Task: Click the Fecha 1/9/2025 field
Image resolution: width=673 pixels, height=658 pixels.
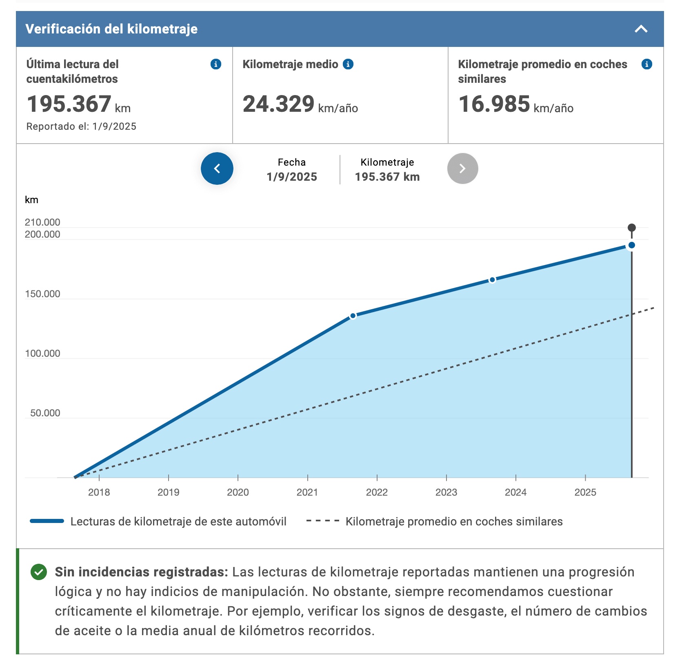Action: pyautogui.click(x=292, y=169)
